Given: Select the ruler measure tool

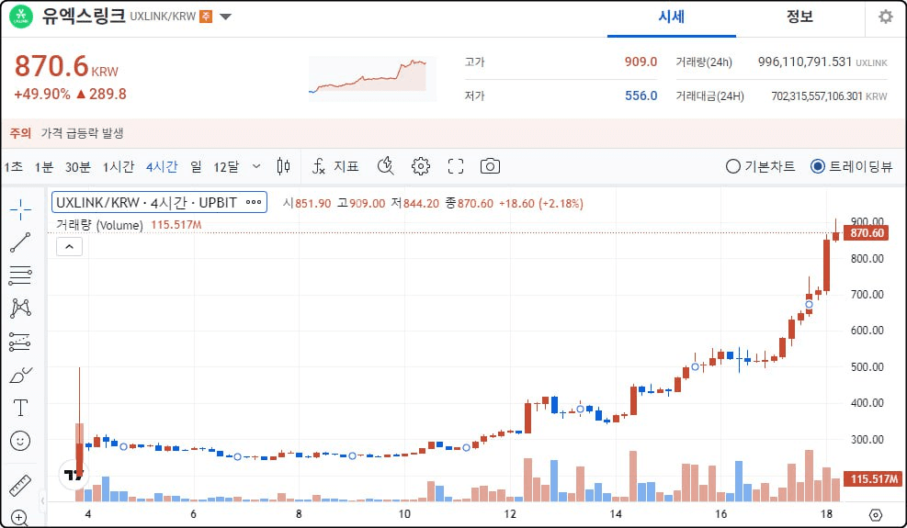Looking at the screenshot, I should pyautogui.click(x=20, y=486).
